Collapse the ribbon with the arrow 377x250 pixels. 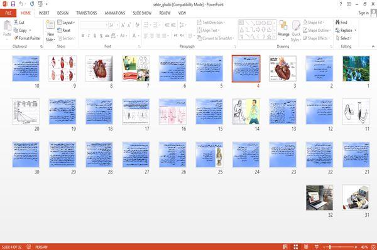pyautogui.click(x=373, y=46)
